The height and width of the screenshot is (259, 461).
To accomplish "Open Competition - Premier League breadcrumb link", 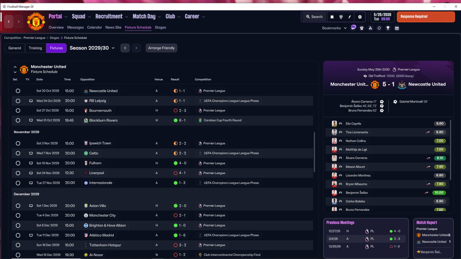I will click(25, 38).
